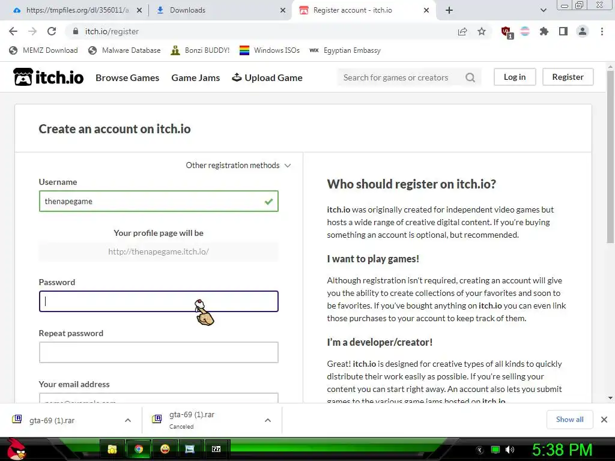The image size is (615, 461).
Task: Open the Extensions puzzle piece menu
Action: (544, 31)
